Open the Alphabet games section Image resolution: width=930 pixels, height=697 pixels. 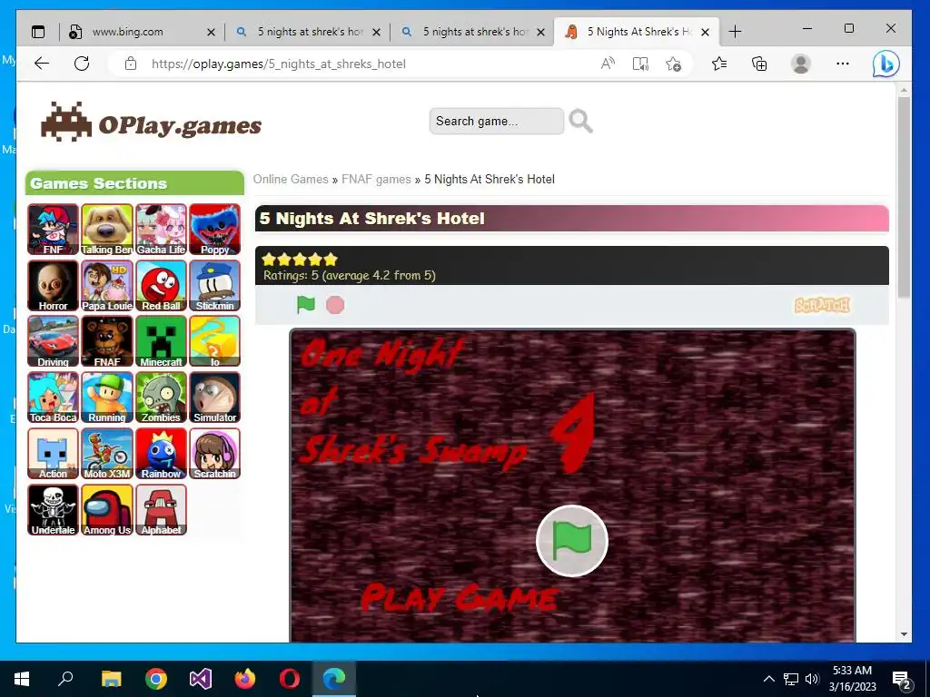[161, 510]
